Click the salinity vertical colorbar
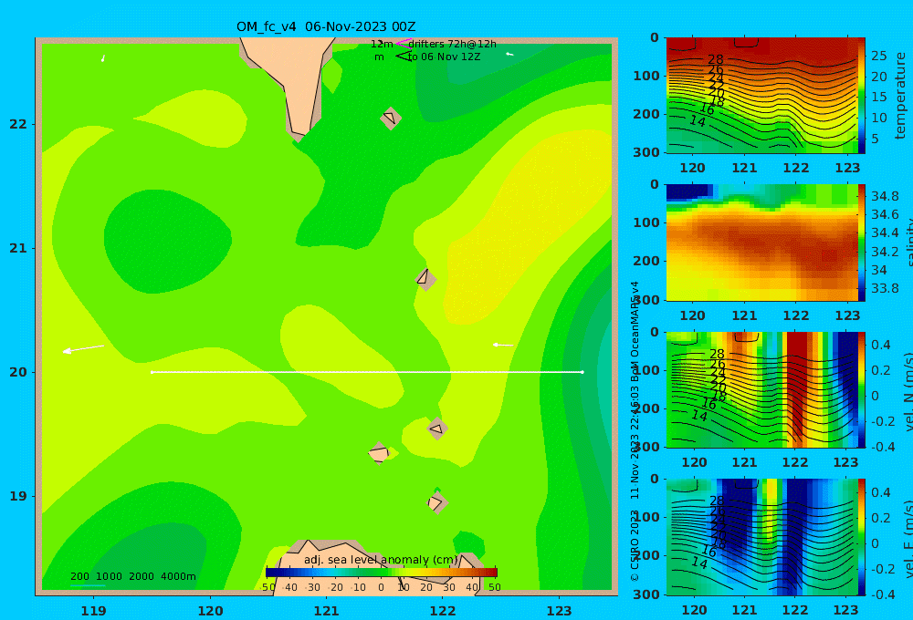The height and width of the screenshot is (620, 913). 862,243
